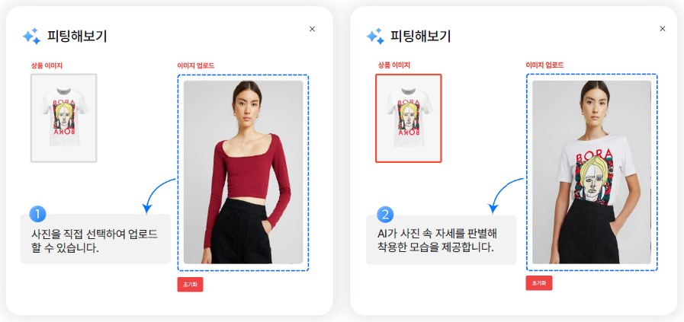Click the sparkle icon beside step 2 dialog title

(x=376, y=37)
